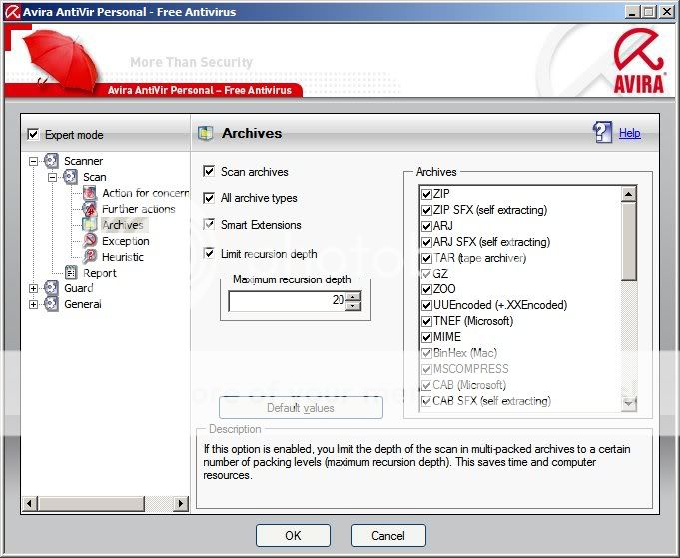Click BinHex (Mac) in archives list
The height and width of the screenshot is (558, 680).
tap(465, 353)
